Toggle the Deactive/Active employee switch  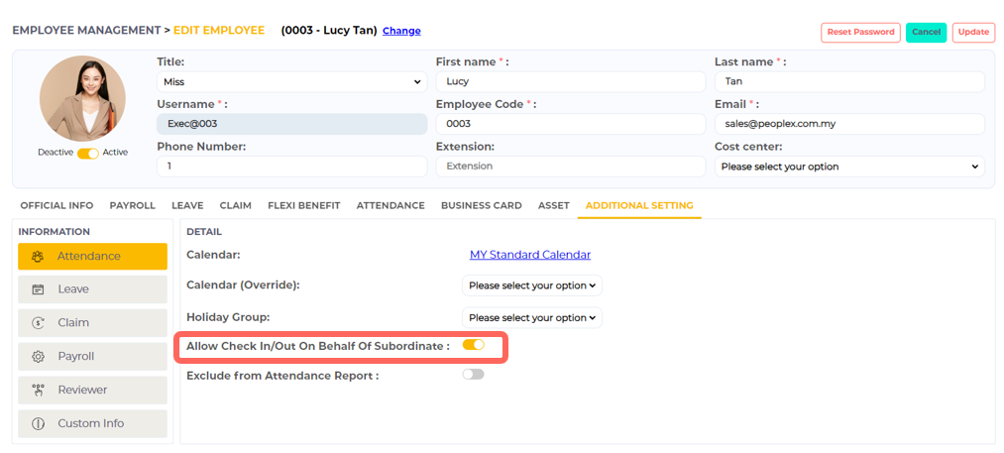pos(87,153)
